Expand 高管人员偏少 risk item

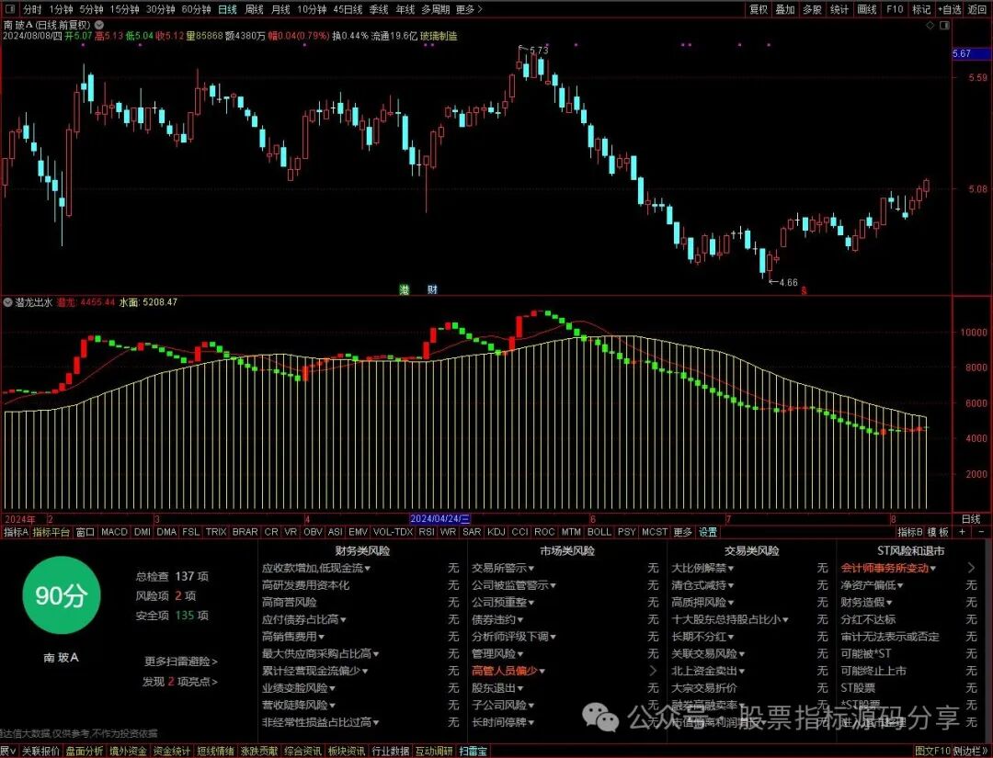pyautogui.click(x=508, y=671)
